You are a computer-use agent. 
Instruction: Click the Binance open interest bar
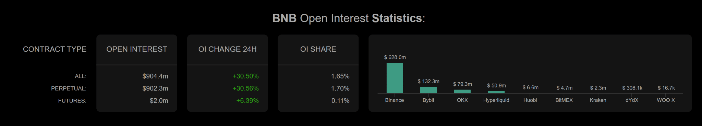pos(395,78)
